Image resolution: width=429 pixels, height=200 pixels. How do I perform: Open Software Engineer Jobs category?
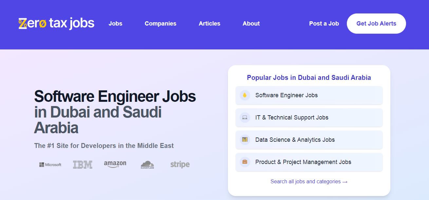point(309,95)
